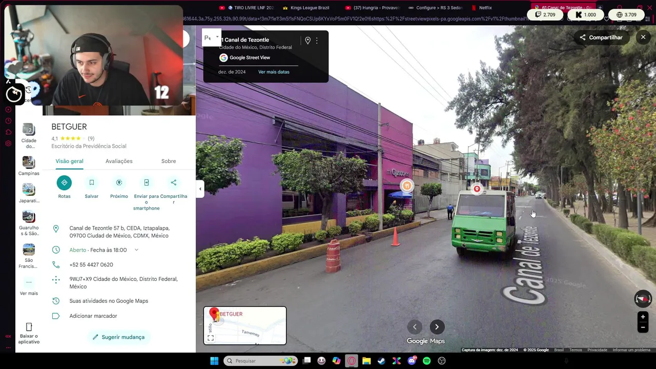Screen dimensions: 656x369
Task: Zoom out with the minus button
Action: coord(643,327)
